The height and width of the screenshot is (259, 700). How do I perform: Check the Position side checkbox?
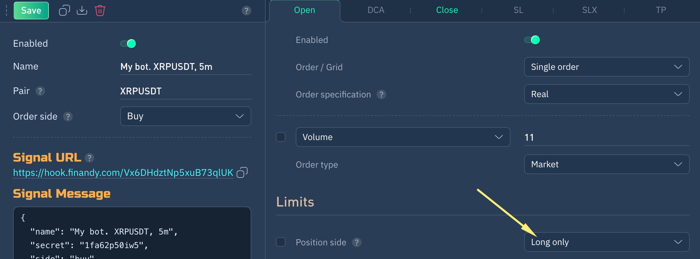click(281, 242)
